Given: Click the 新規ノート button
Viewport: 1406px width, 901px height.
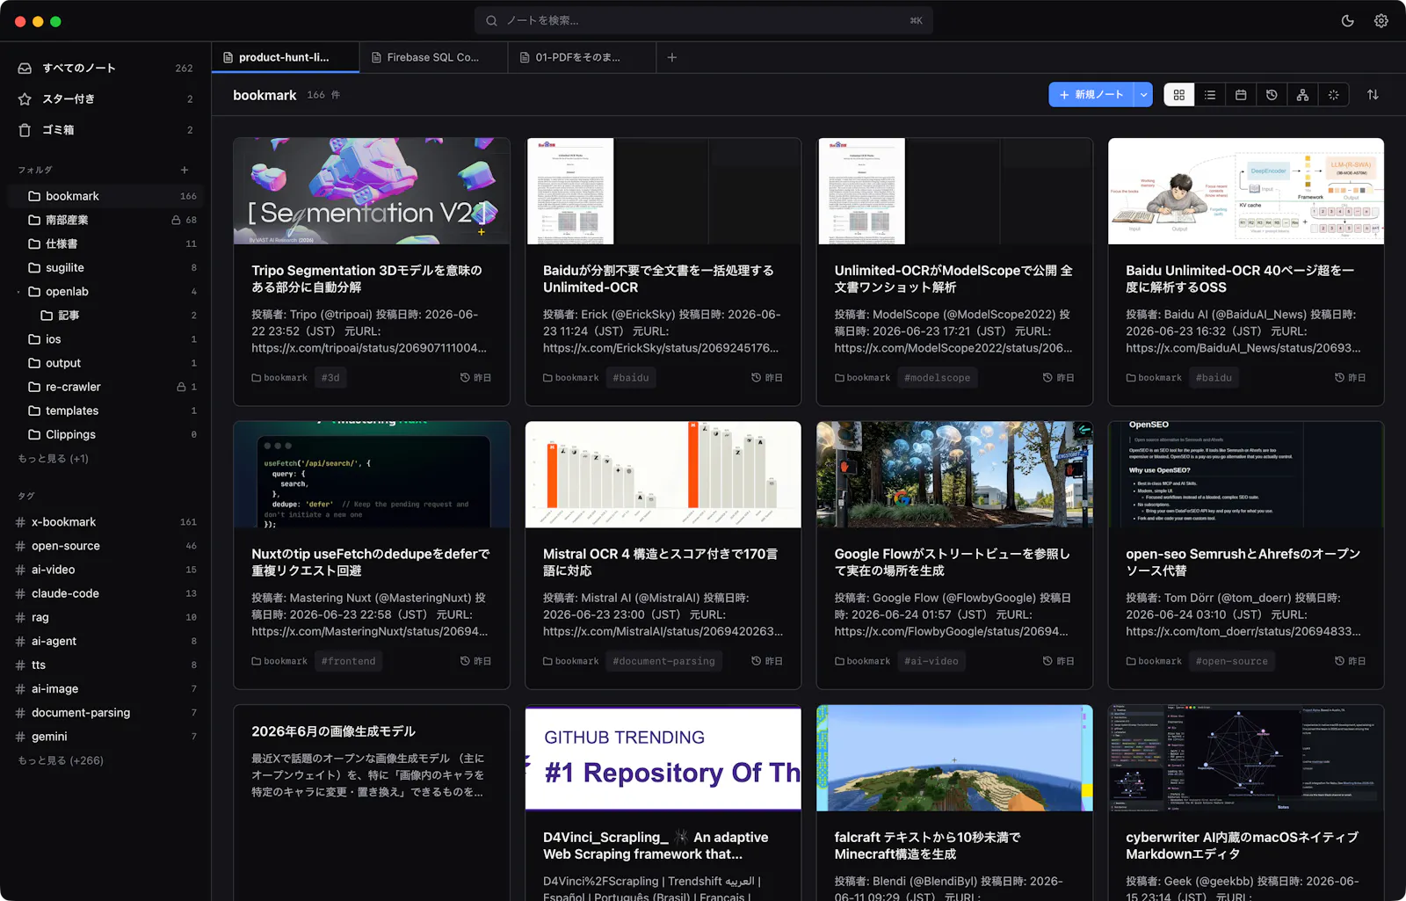Looking at the screenshot, I should pyautogui.click(x=1091, y=95).
